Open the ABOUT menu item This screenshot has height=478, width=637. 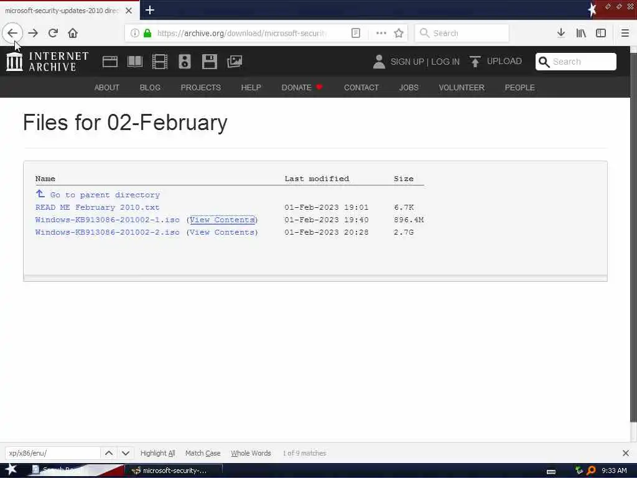coord(107,87)
